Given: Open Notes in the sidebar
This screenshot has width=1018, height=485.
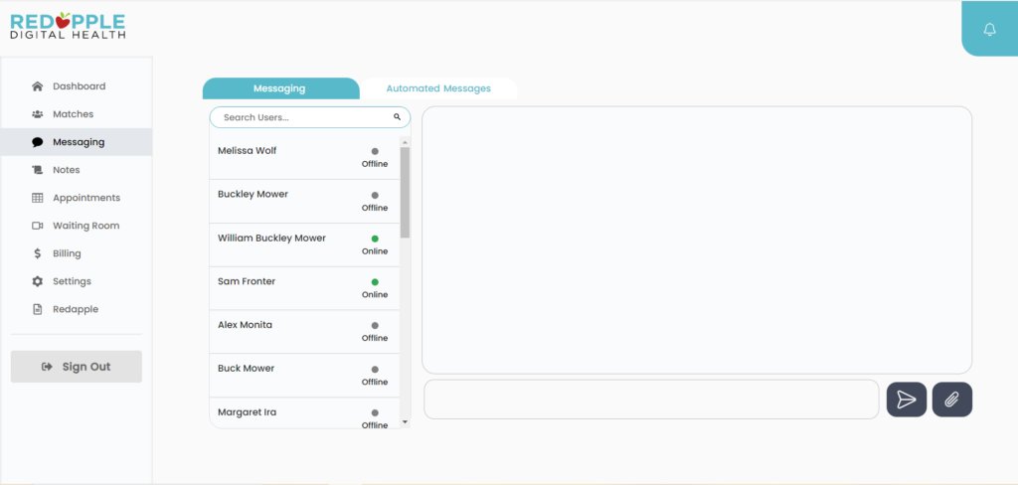Looking at the screenshot, I should (x=77, y=170).
